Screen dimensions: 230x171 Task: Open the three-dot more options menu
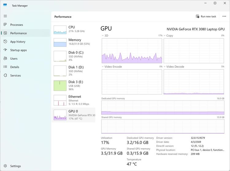pos(224,16)
